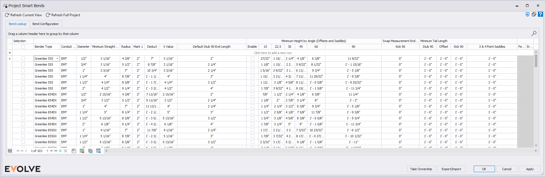The width and height of the screenshot is (545, 177).
Task: Go to next page in navigator
Action: [51, 151]
